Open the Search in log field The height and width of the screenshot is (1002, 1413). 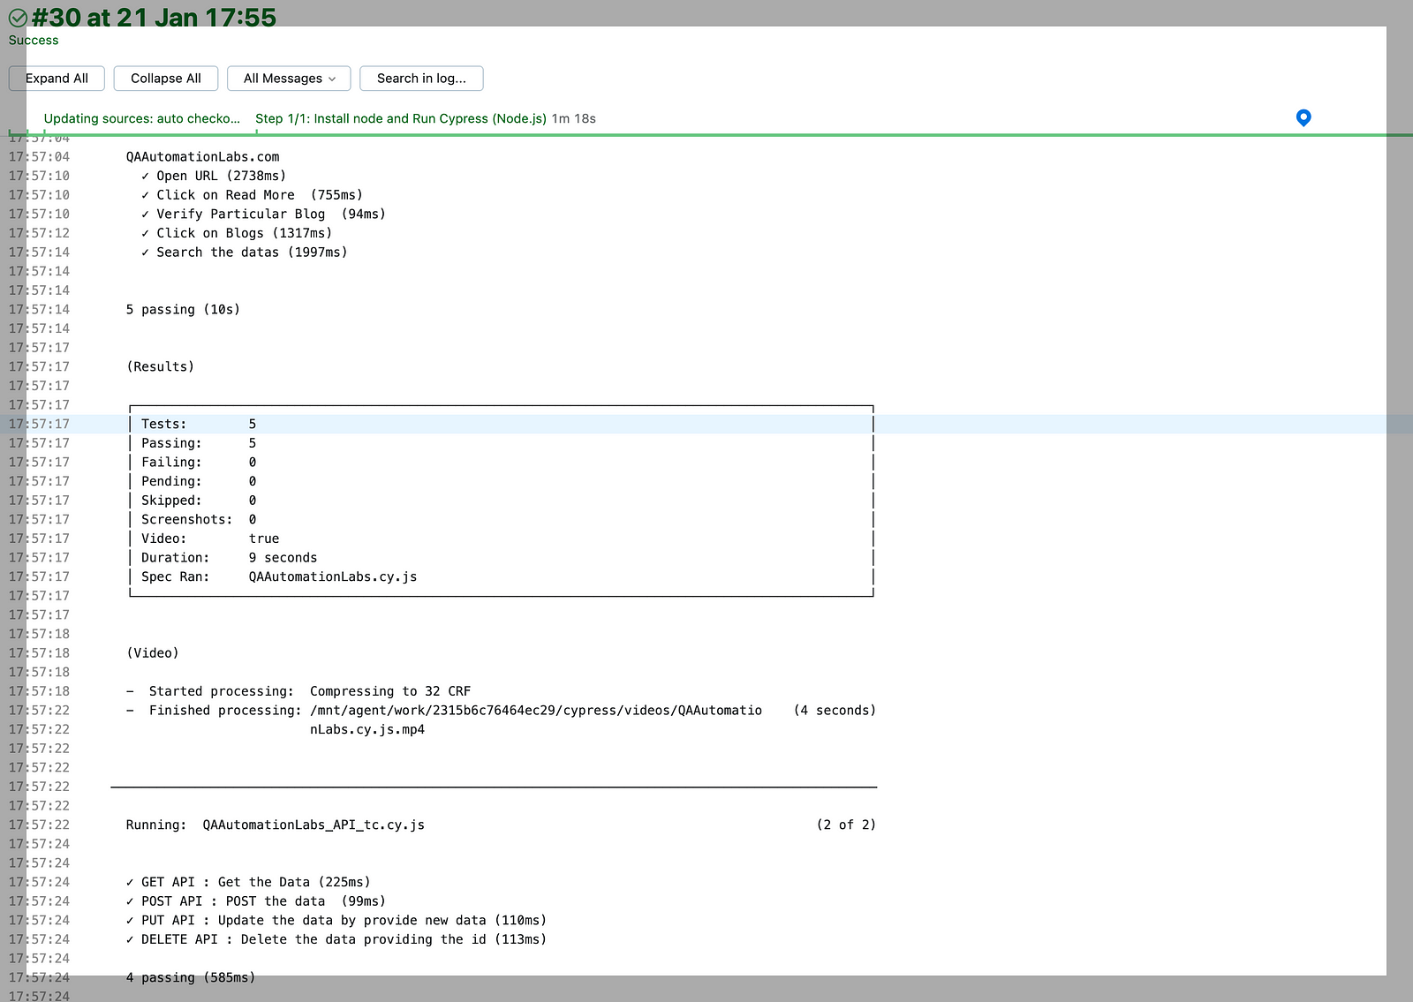pos(421,79)
